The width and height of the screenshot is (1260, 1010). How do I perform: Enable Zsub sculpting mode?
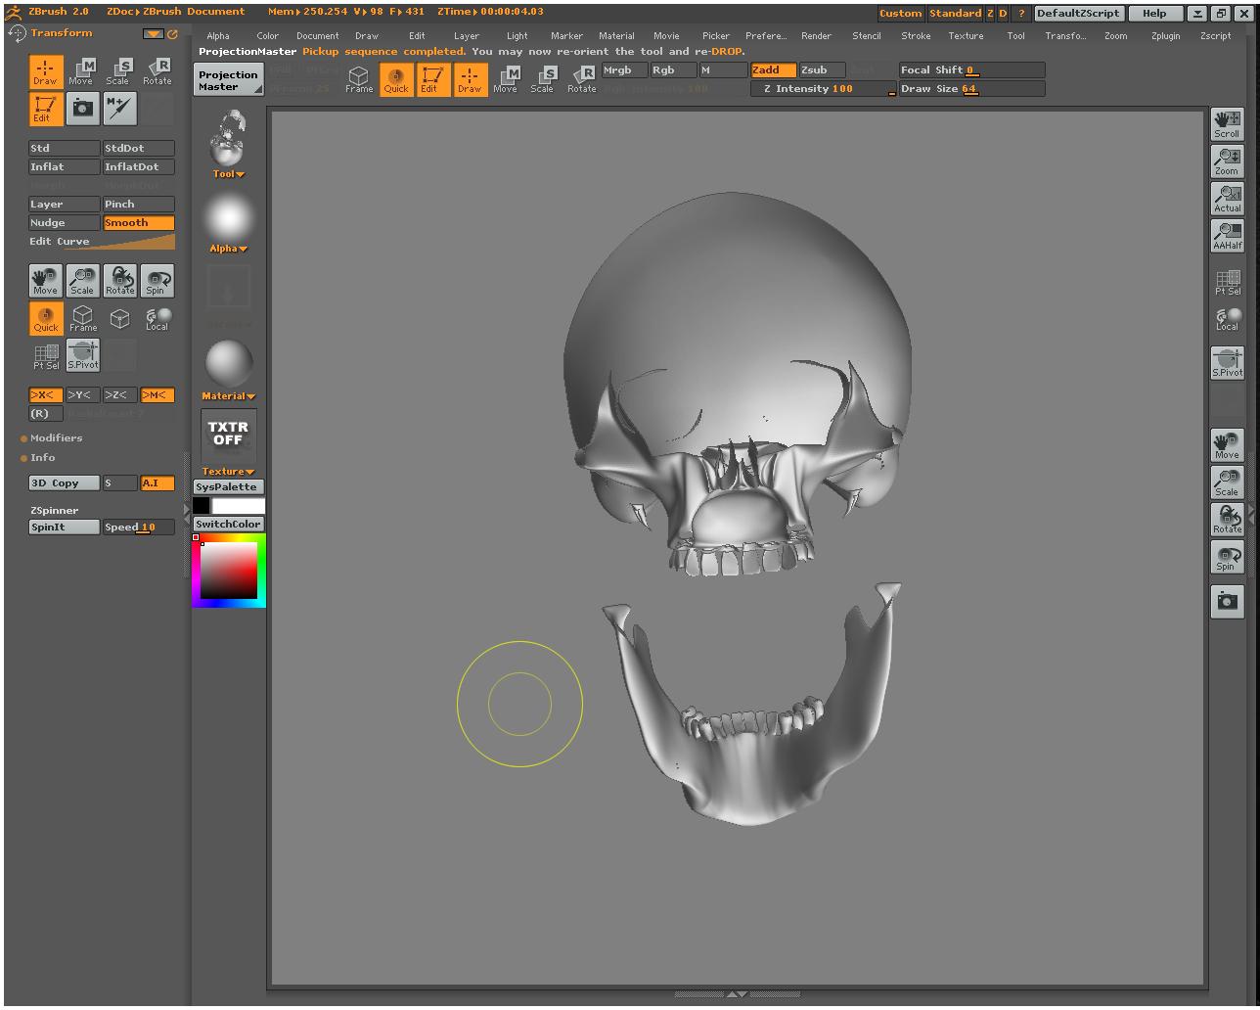819,69
